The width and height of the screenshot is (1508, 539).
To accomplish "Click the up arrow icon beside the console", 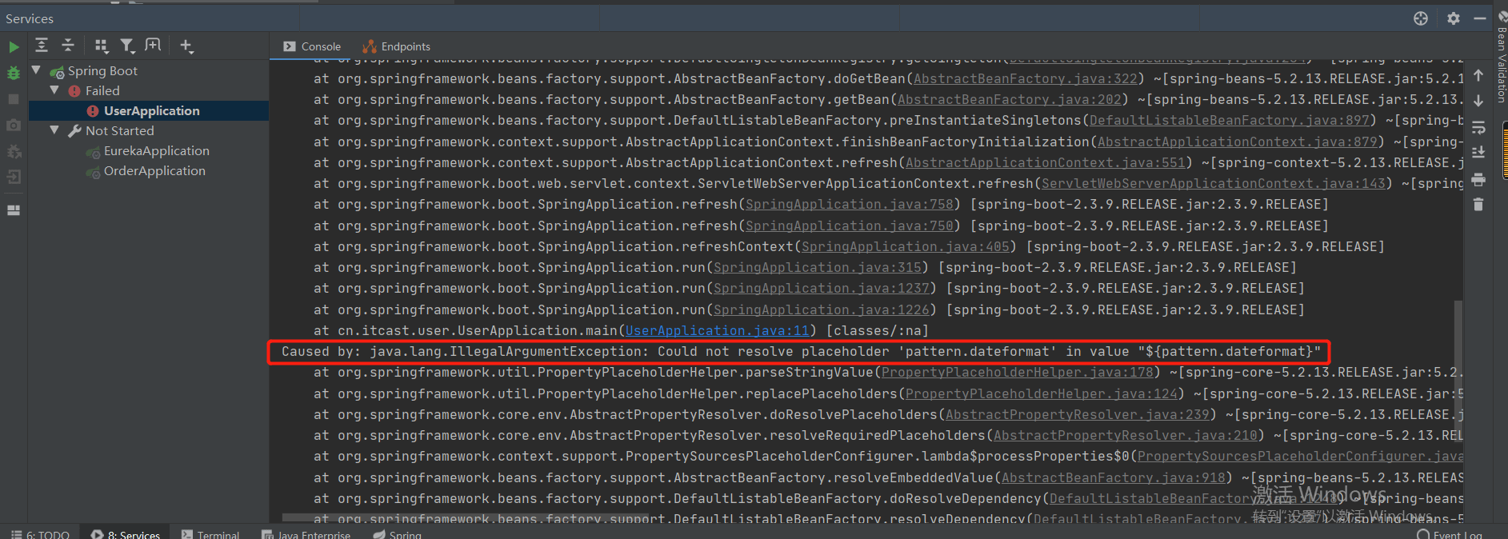I will (x=1478, y=75).
